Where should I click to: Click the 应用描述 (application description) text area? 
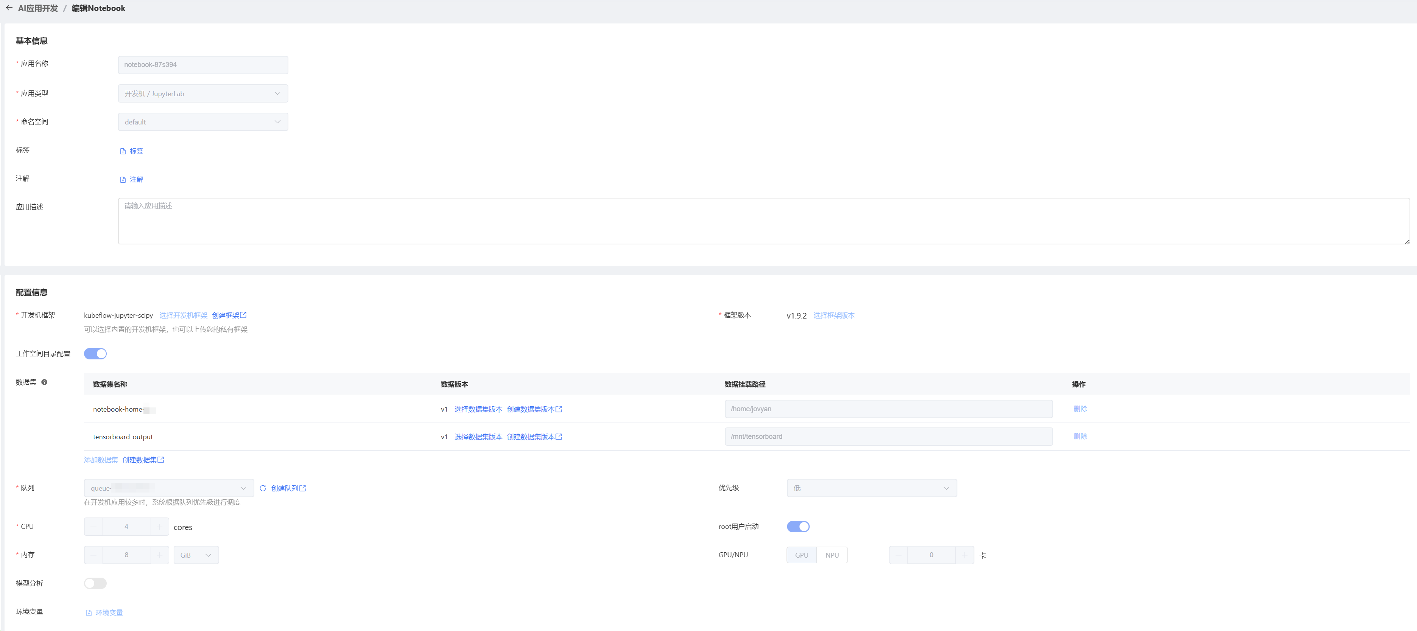tap(763, 221)
